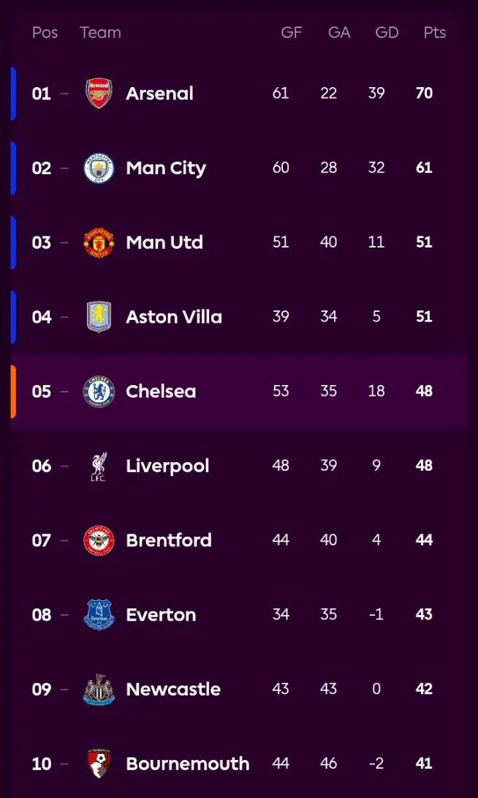The height and width of the screenshot is (798, 478).
Task: Open the Bournemouth team name link
Action: (x=187, y=764)
